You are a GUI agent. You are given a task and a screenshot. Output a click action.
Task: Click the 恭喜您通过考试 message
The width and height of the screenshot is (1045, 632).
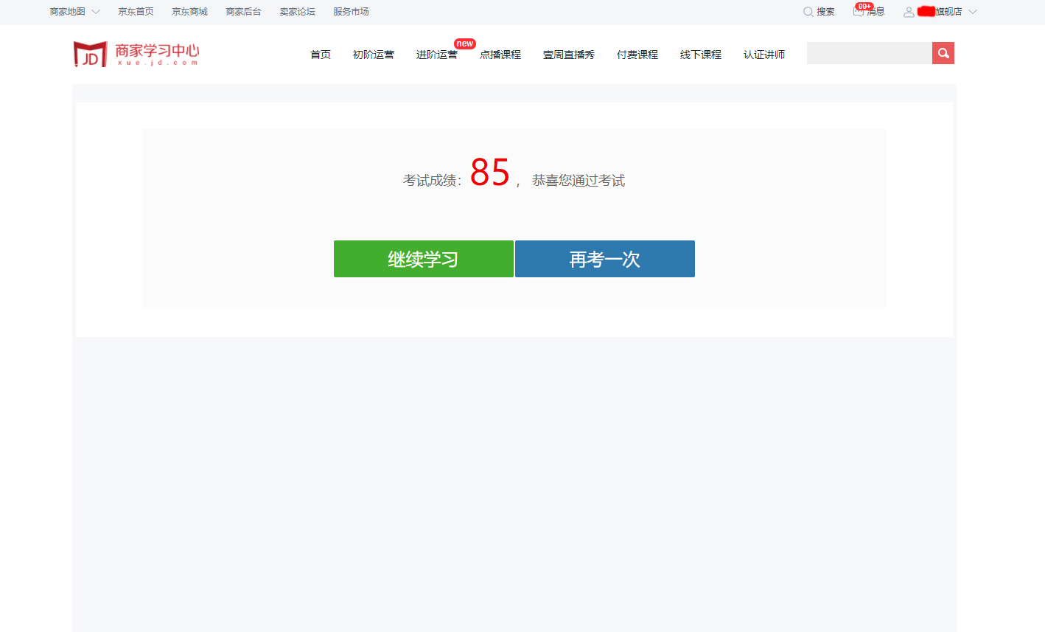click(x=579, y=181)
